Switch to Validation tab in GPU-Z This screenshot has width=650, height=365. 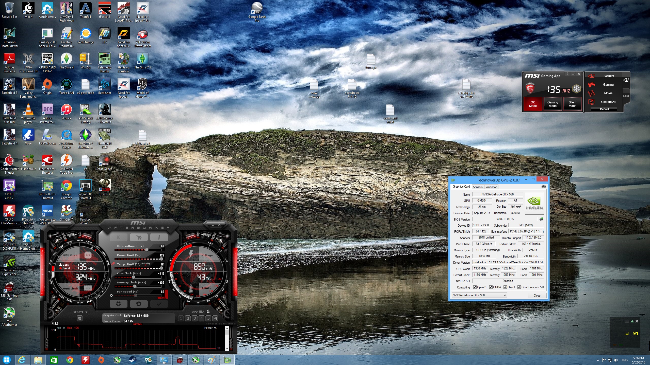pos(491,187)
